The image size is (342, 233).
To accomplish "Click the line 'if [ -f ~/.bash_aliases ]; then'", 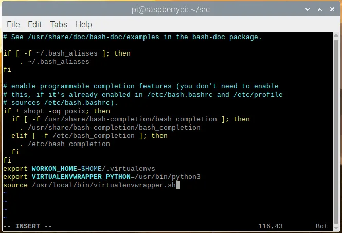I will pos(67,53).
